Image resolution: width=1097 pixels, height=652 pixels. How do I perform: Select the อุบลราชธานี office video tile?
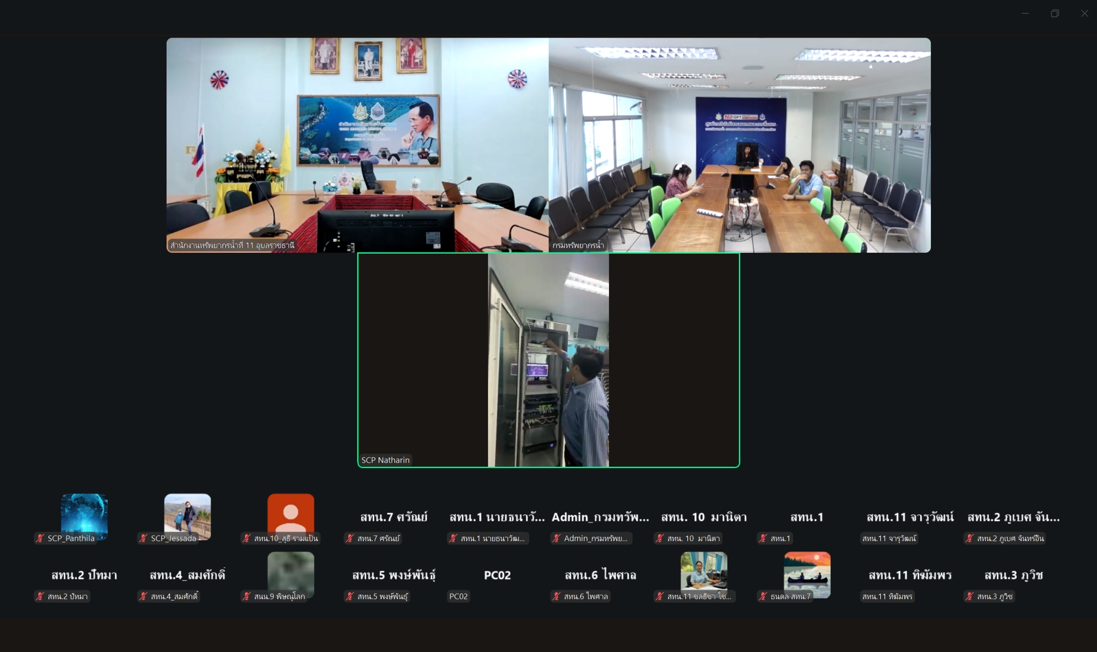(x=357, y=145)
